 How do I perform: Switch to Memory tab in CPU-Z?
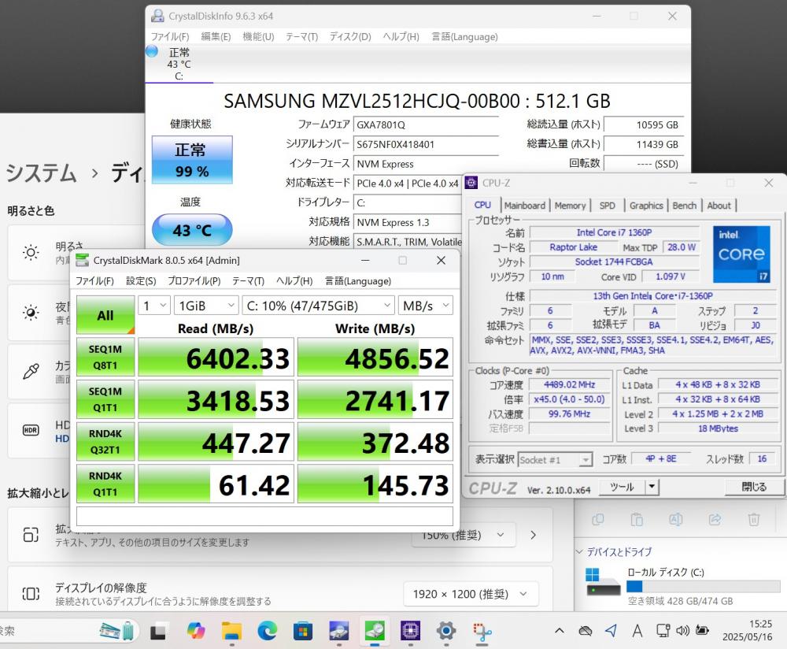point(570,206)
